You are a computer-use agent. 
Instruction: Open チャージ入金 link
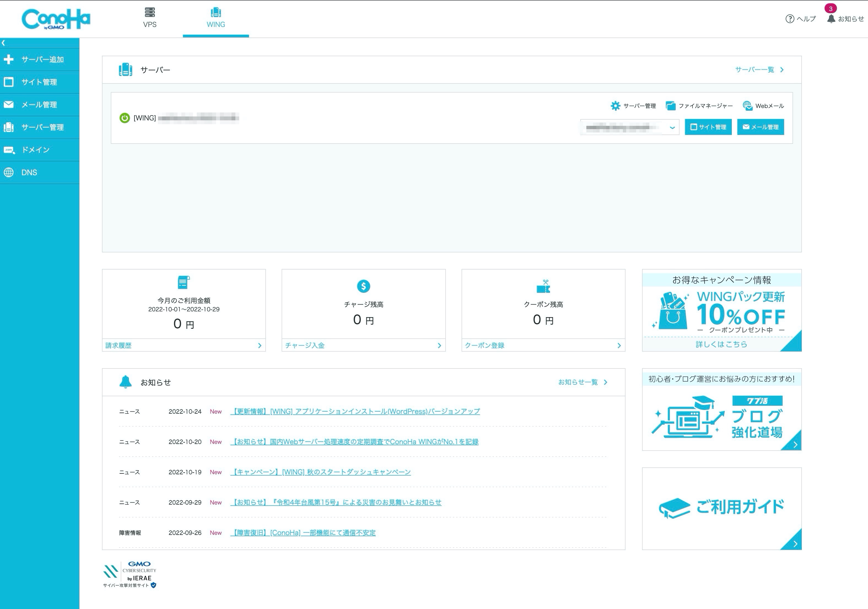coord(305,345)
